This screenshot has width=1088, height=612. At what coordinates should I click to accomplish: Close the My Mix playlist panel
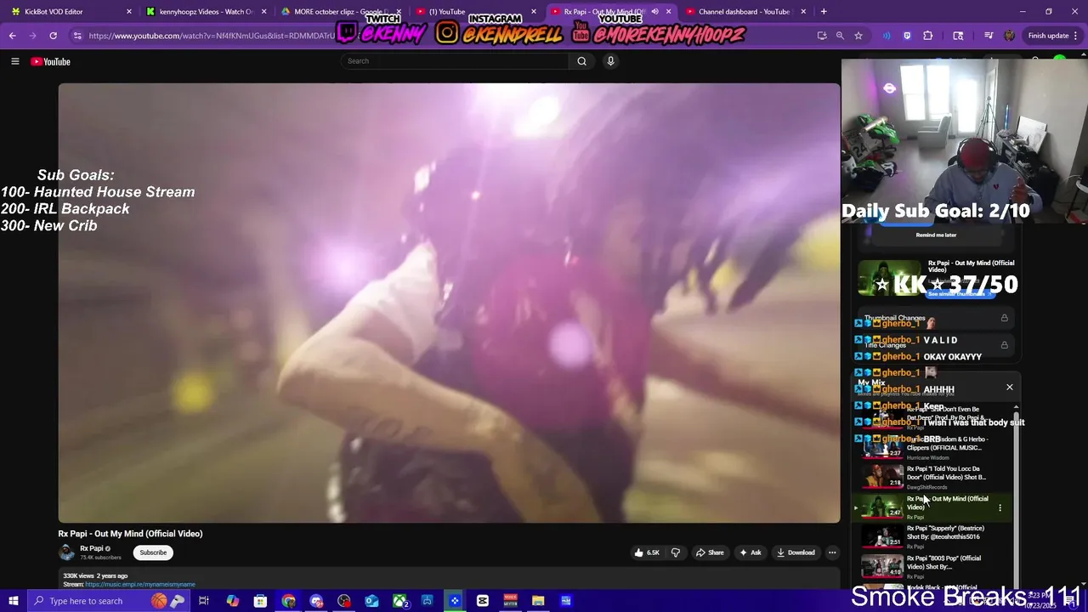coord(1010,388)
